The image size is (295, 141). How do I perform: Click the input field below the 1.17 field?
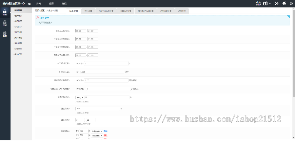point(108,89)
